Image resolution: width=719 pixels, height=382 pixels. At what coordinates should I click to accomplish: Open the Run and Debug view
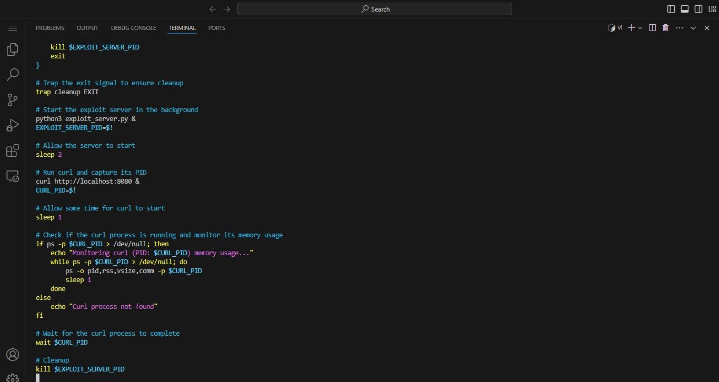coord(13,125)
